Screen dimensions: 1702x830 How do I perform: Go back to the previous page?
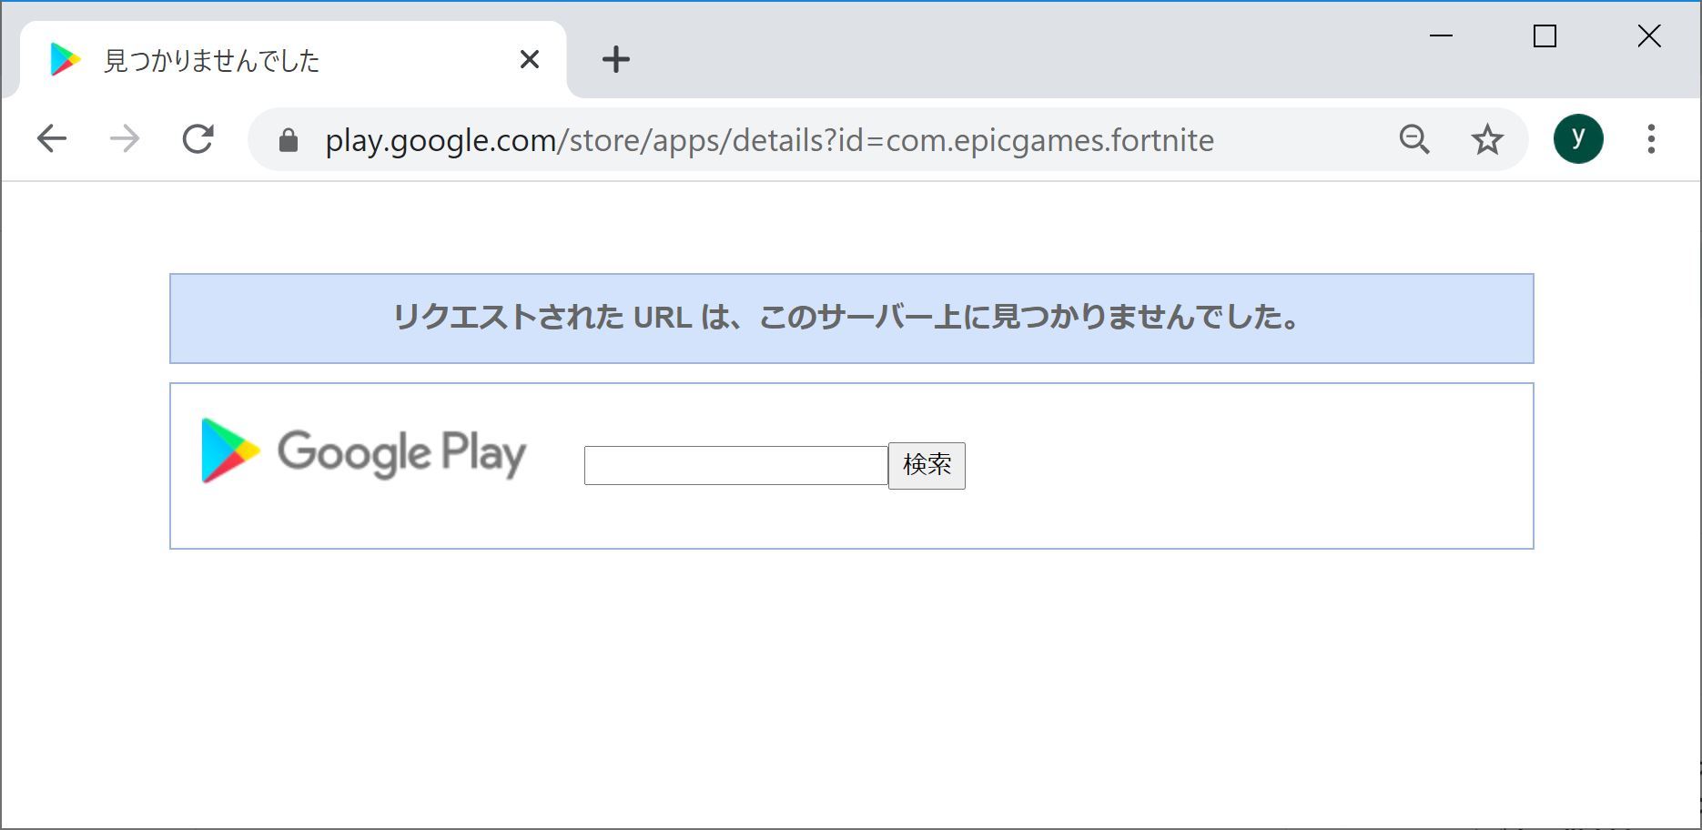52,139
